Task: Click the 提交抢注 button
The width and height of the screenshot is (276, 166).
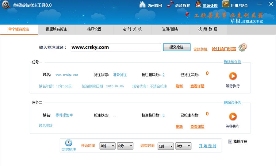Action: click(177, 47)
